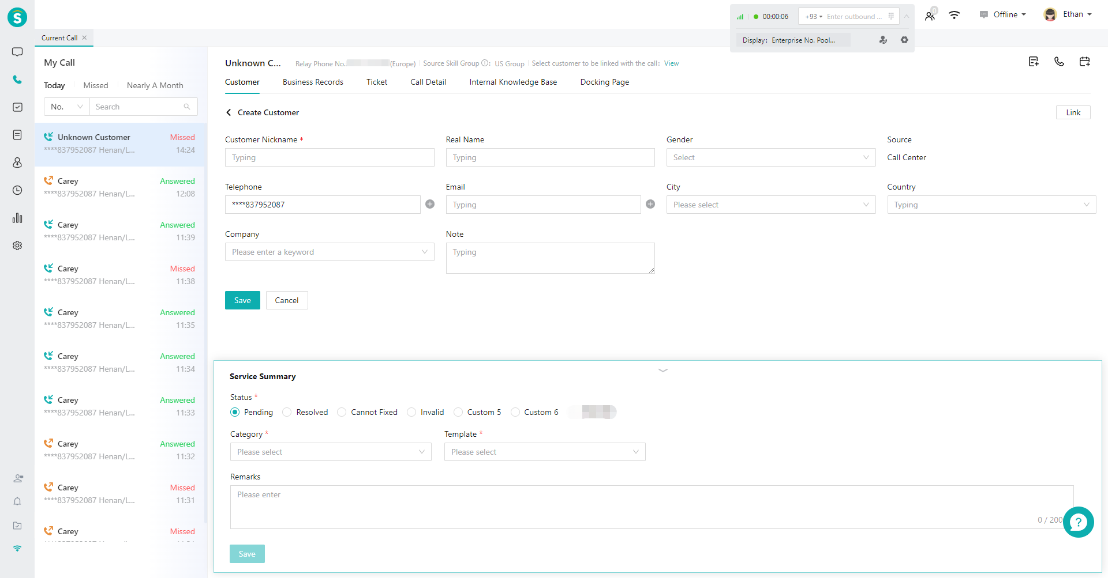Open the phone calls sidebar icon
The image size is (1108, 578).
coord(17,80)
